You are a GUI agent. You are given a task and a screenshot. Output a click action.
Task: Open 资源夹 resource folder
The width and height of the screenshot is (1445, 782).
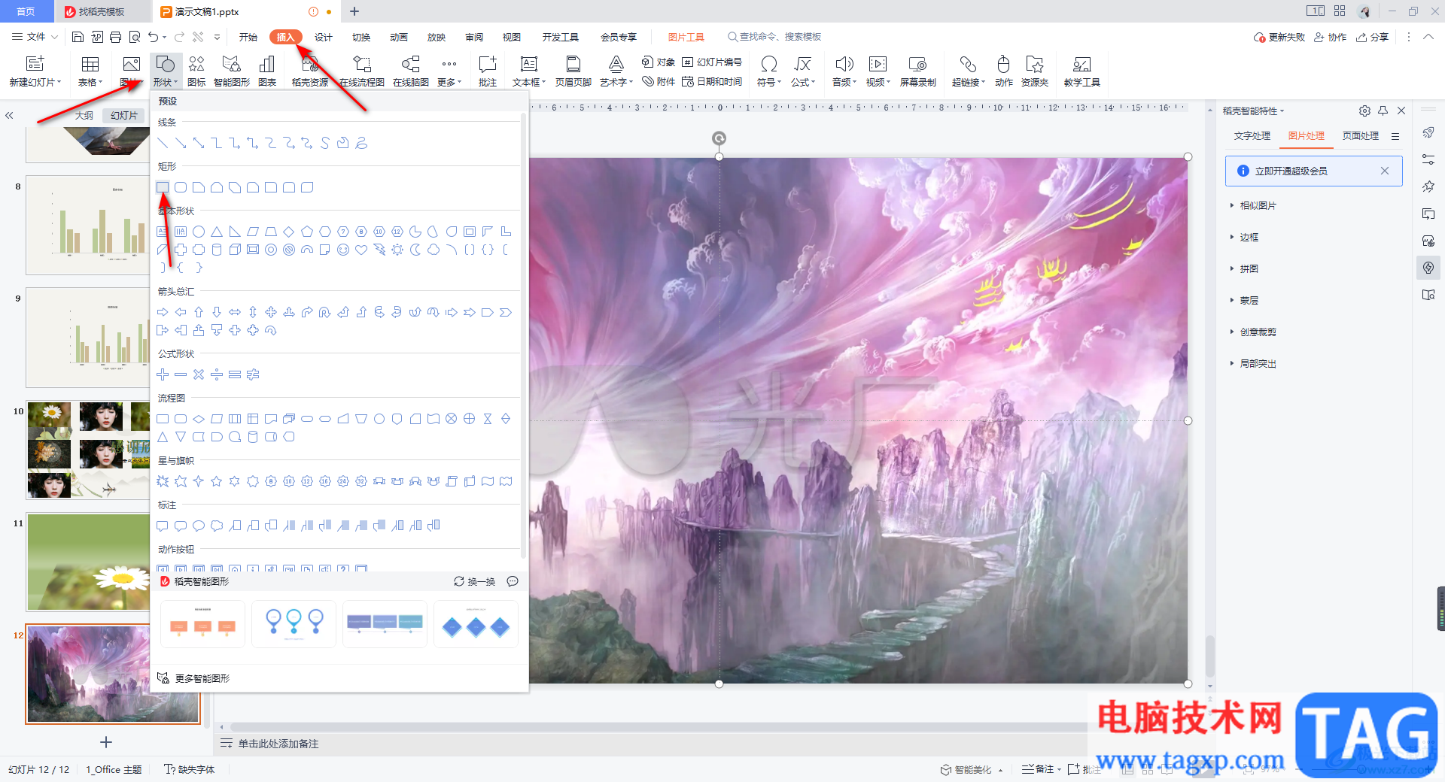[x=1035, y=71]
